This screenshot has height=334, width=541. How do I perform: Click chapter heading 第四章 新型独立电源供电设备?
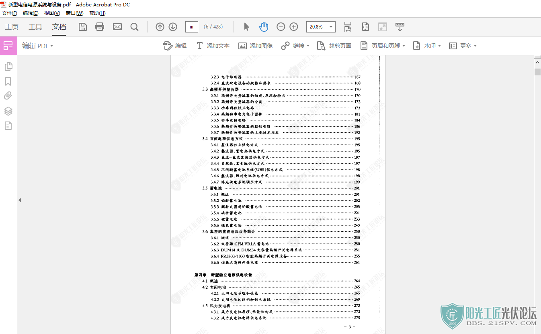[223, 275]
